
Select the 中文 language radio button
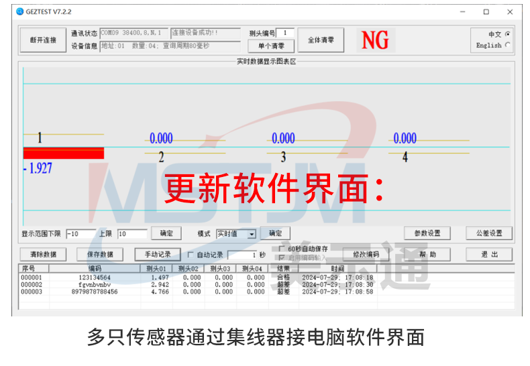[x=507, y=34]
